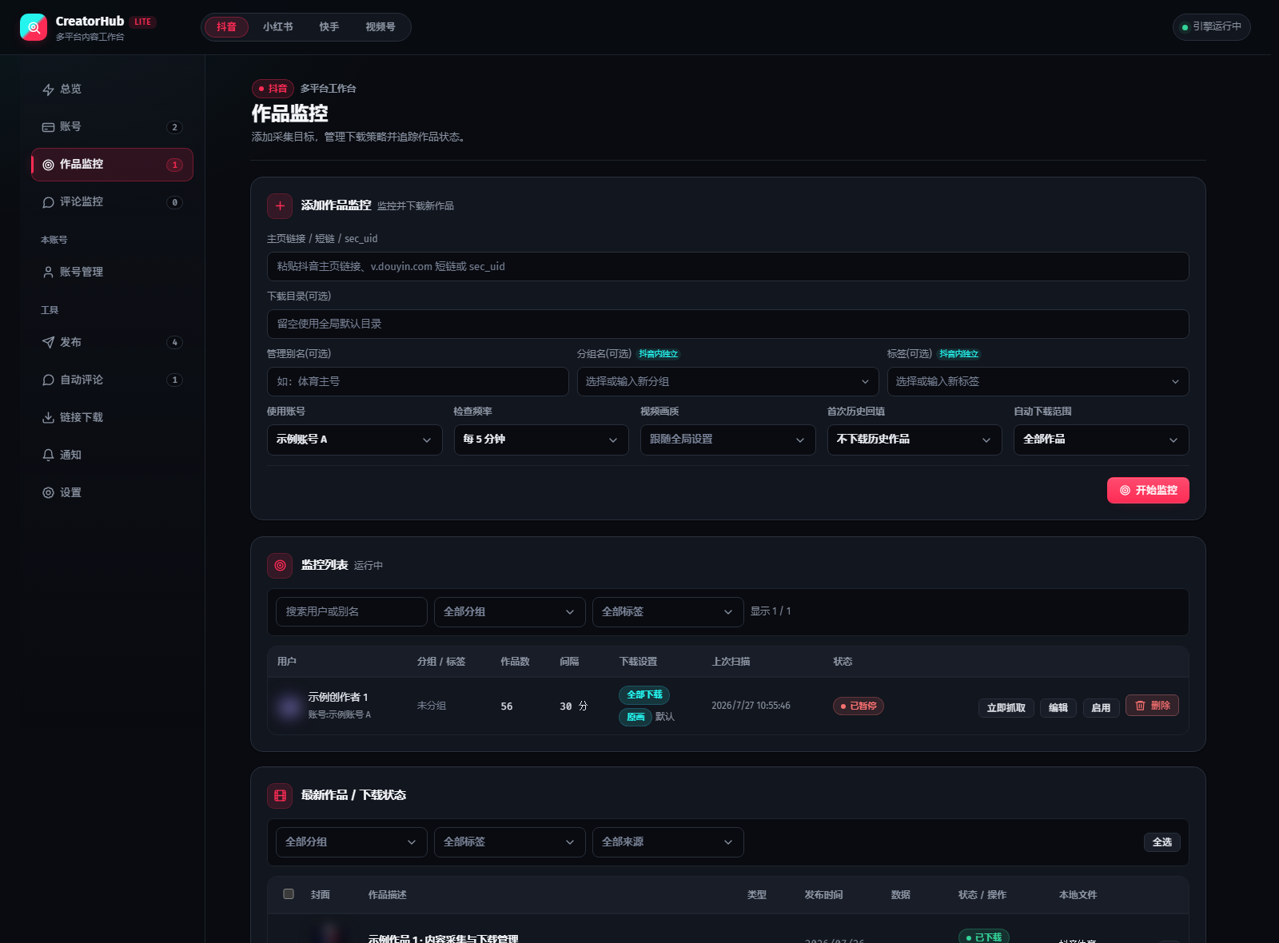The image size is (1279, 943).
Task: Open the 全部来源 source filter
Action: pos(668,842)
